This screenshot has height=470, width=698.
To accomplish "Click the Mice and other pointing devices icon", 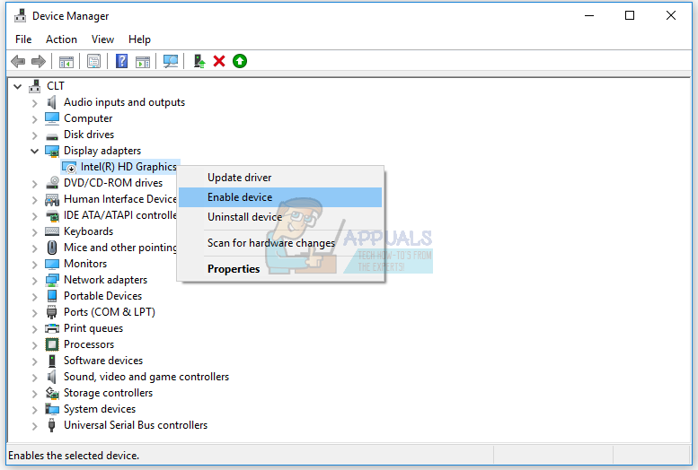I will tap(52, 248).
